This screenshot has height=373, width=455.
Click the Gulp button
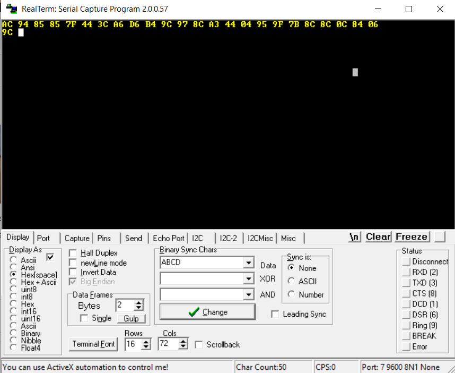click(131, 319)
